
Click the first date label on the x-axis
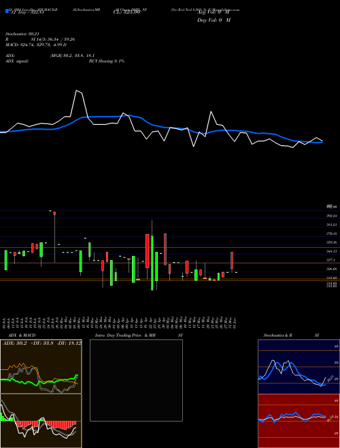point(5,323)
